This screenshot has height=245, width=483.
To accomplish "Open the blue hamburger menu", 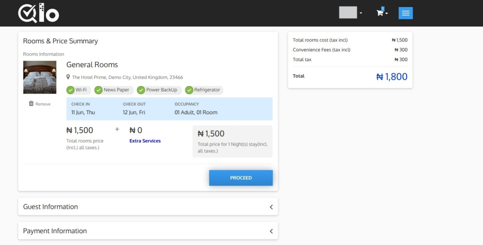I will (405, 13).
